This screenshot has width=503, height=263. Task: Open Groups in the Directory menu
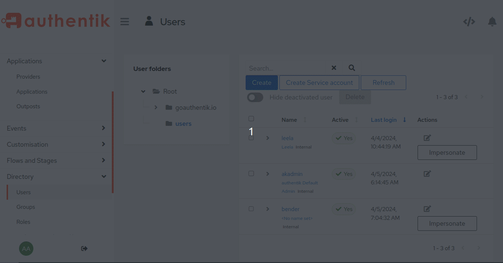(x=26, y=207)
